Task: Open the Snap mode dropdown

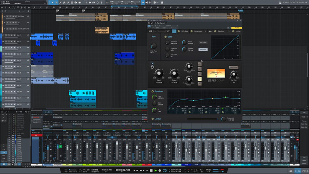Action: pos(135,2)
